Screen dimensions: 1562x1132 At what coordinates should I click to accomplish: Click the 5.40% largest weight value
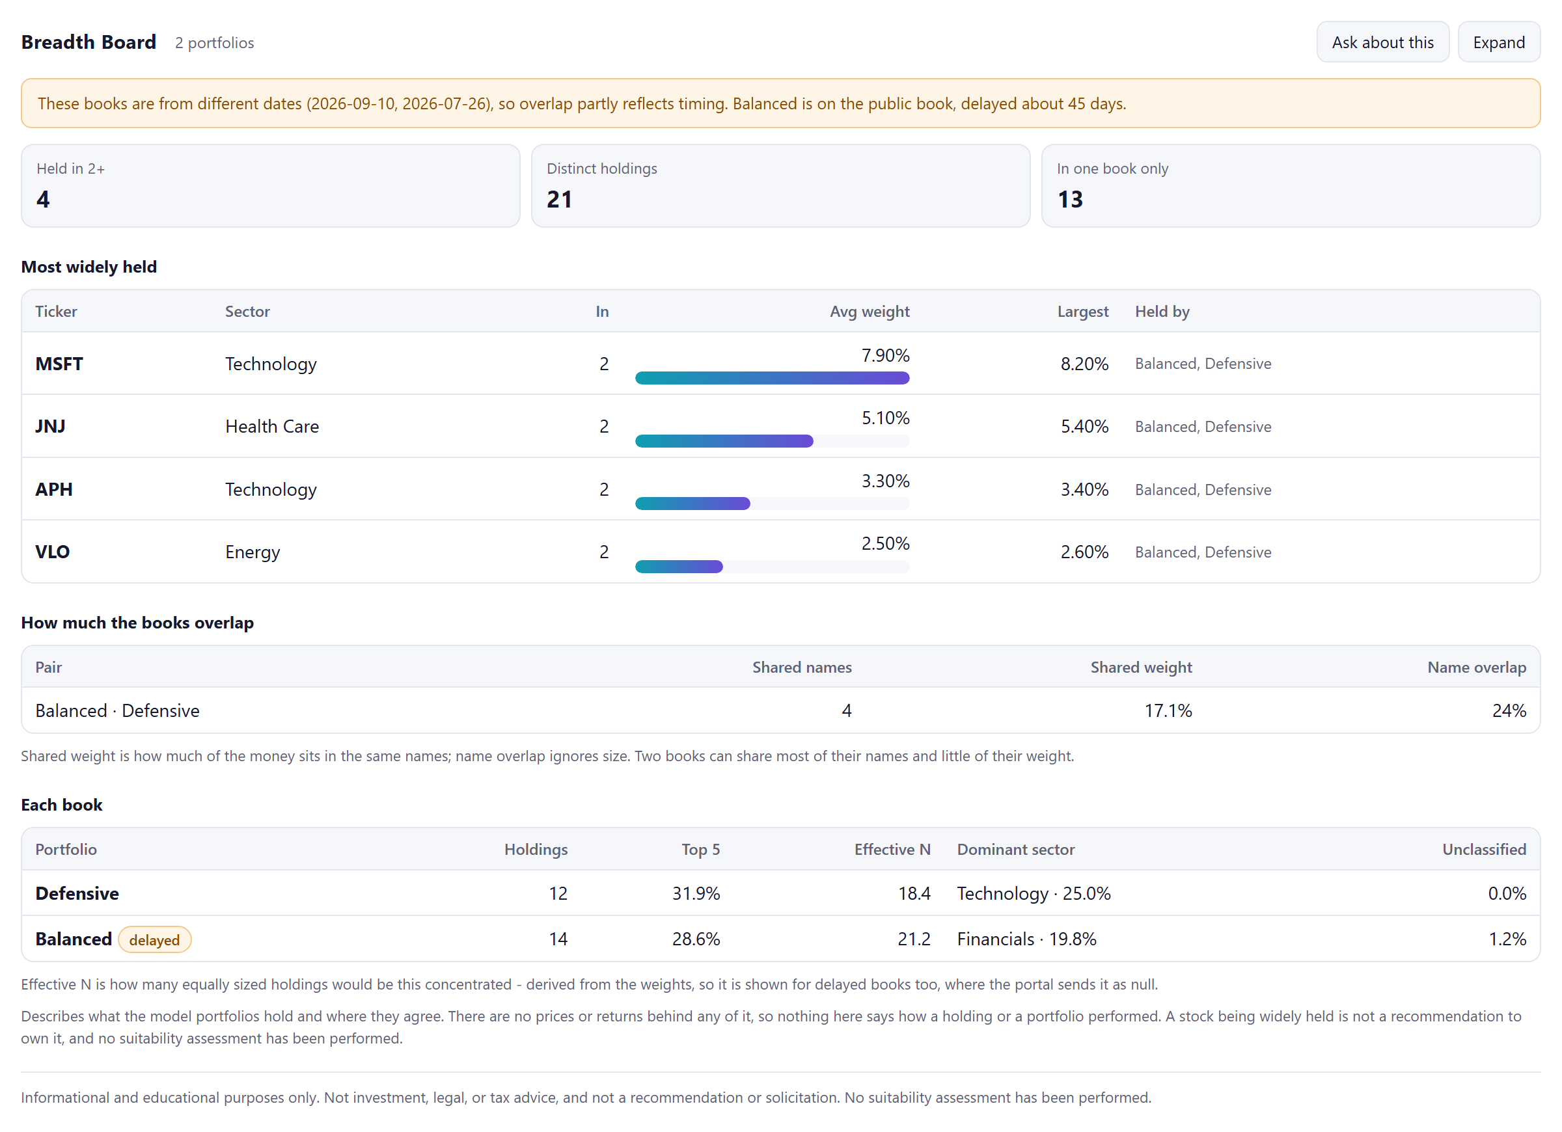click(1084, 426)
